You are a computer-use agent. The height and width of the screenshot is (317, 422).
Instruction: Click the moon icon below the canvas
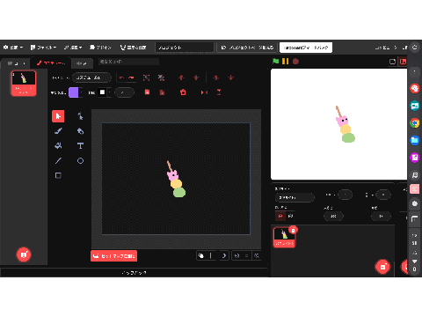224,255
